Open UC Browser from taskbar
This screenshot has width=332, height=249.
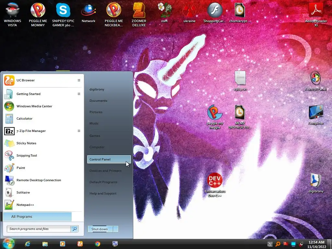pos(80,244)
